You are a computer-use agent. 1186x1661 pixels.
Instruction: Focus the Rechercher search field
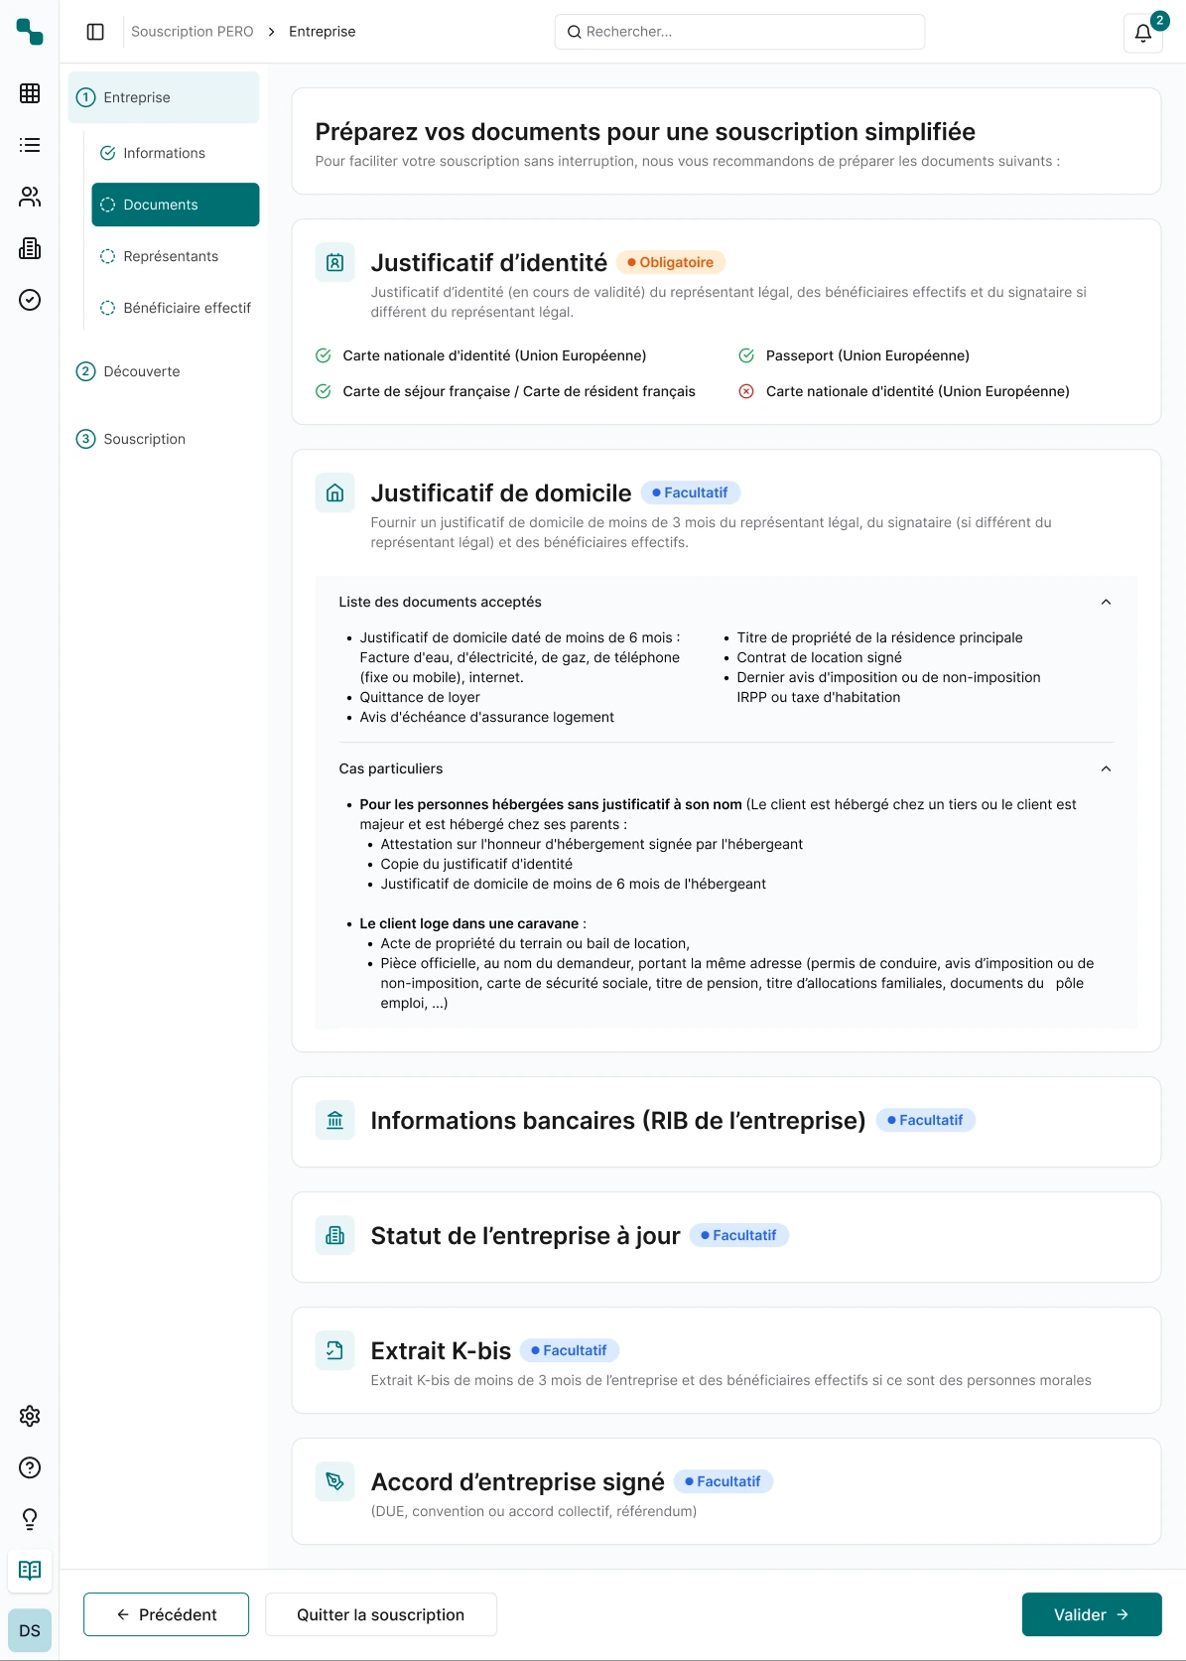[x=739, y=32]
